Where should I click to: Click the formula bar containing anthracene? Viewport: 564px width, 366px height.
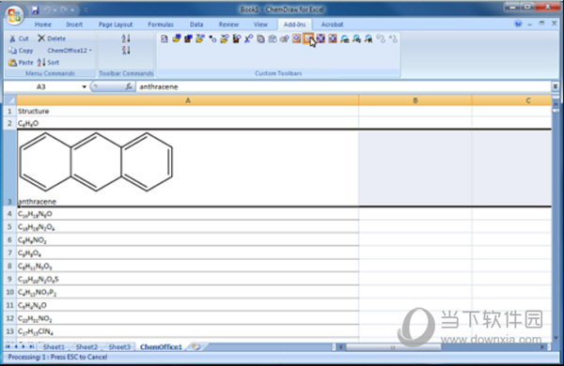343,87
